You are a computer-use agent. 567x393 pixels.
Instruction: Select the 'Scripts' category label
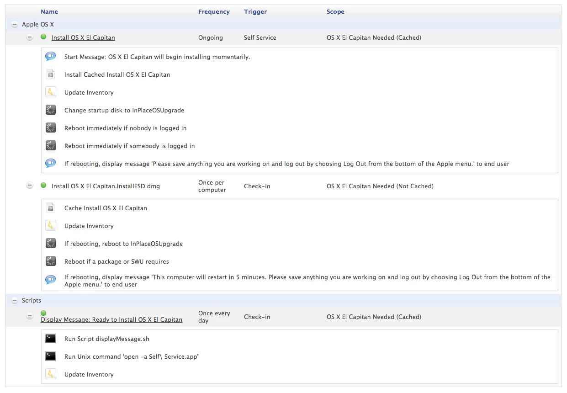click(x=32, y=301)
